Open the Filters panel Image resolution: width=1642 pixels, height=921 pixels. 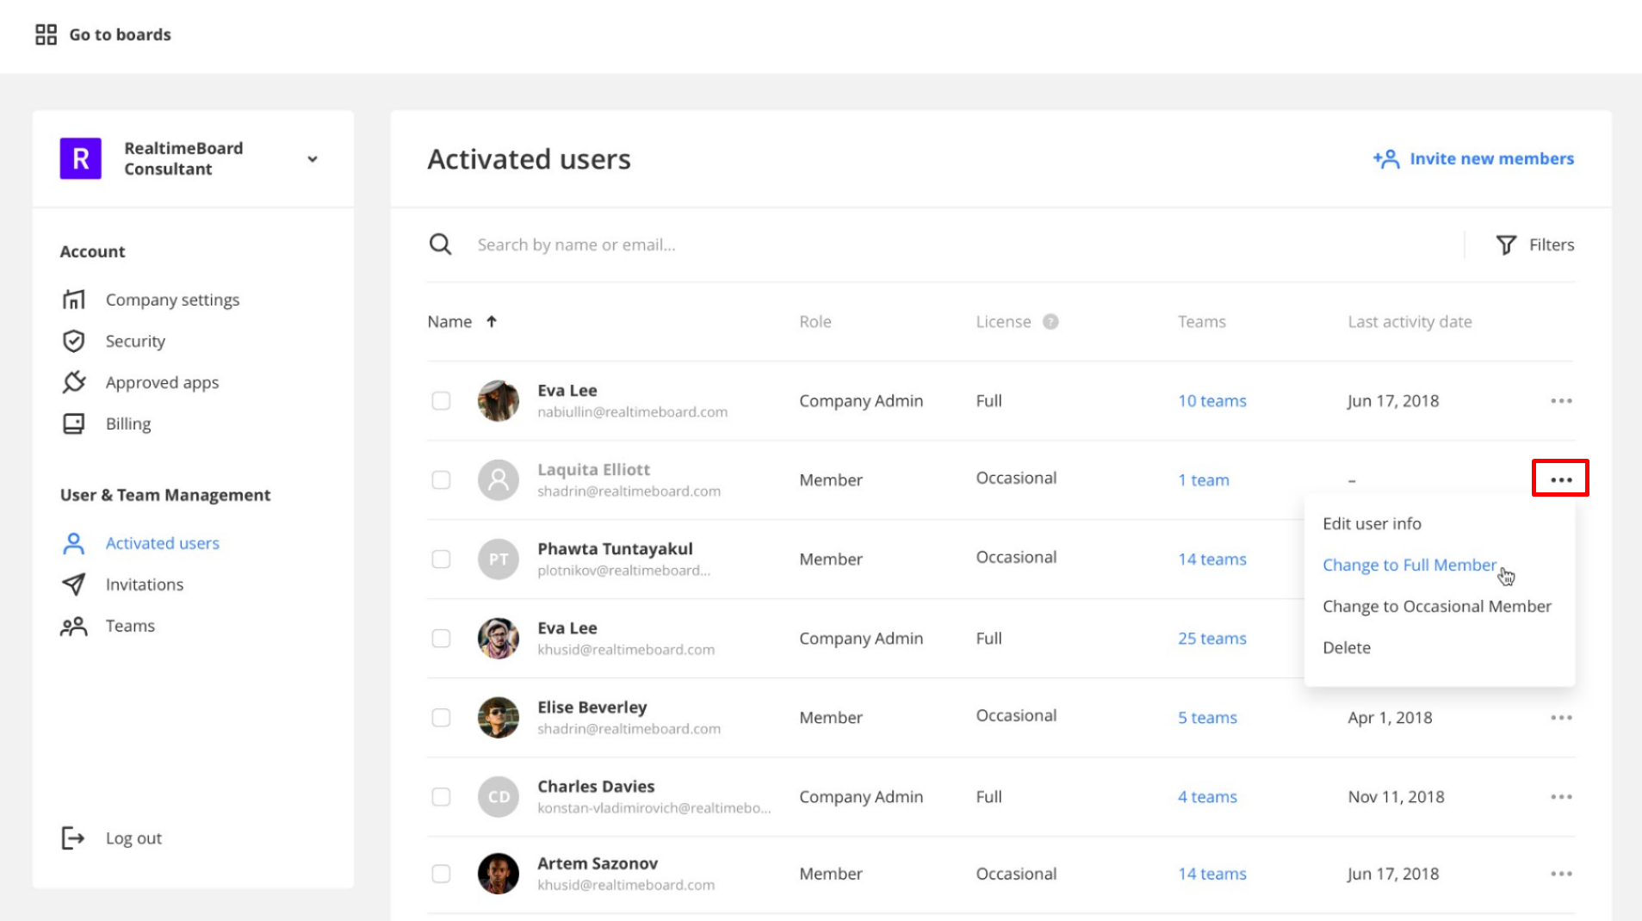click(1534, 244)
